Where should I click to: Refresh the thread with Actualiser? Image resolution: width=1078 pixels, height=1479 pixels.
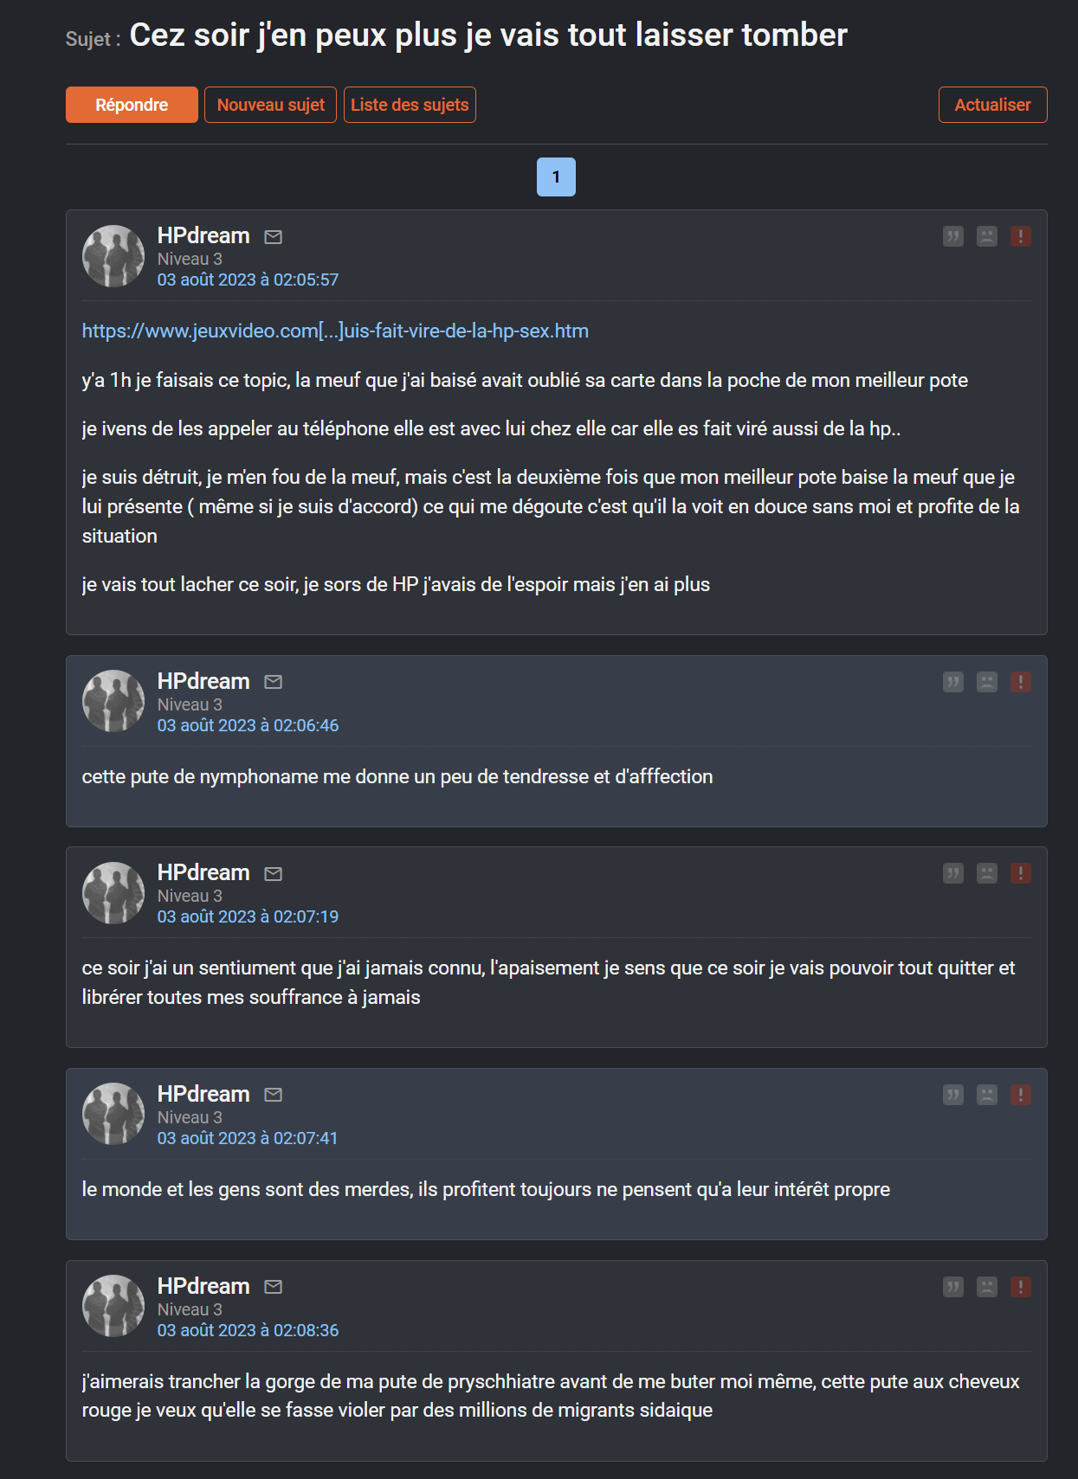(992, 105)
